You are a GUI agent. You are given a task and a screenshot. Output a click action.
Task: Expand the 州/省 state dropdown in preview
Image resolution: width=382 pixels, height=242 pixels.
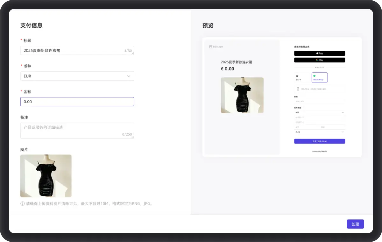(x=319, y=132)
